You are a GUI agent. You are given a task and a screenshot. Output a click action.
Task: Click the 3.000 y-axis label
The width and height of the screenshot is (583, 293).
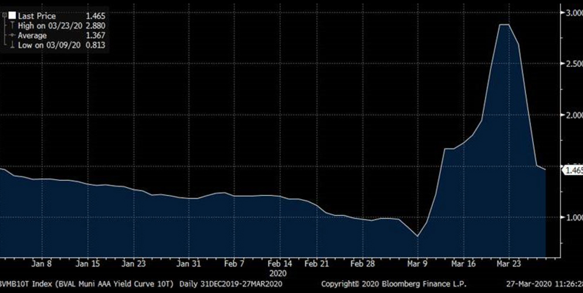pyautogui.click(x=574, y=13)
